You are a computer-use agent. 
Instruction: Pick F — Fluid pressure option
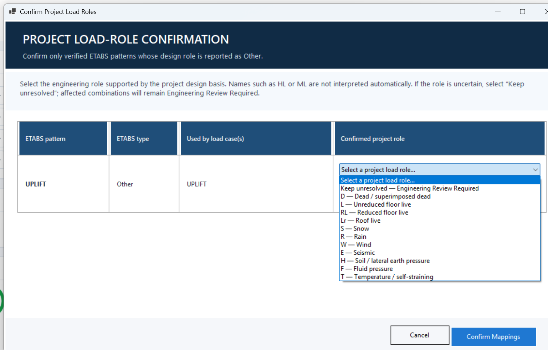439,269
